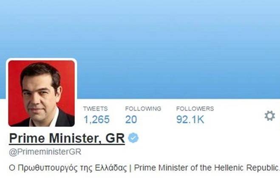Image resolution: width=280 pixels, height=182 pixels.
Task: Click the underlined GR in the display name
Action: [x=115, y=138]
